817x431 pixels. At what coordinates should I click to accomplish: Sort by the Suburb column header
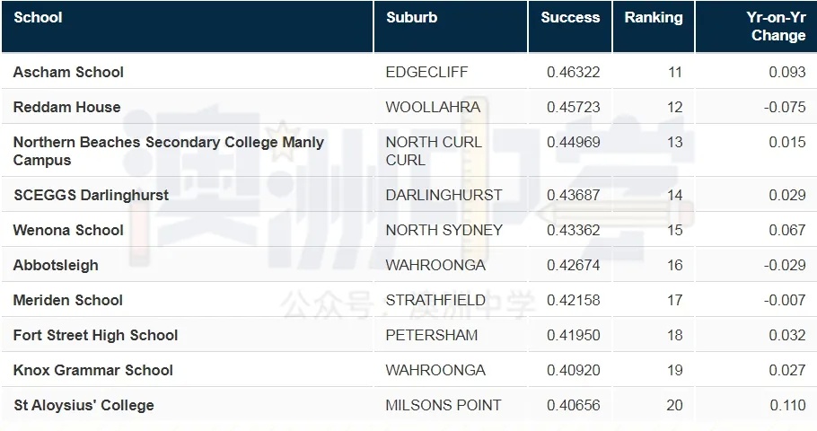411,18
